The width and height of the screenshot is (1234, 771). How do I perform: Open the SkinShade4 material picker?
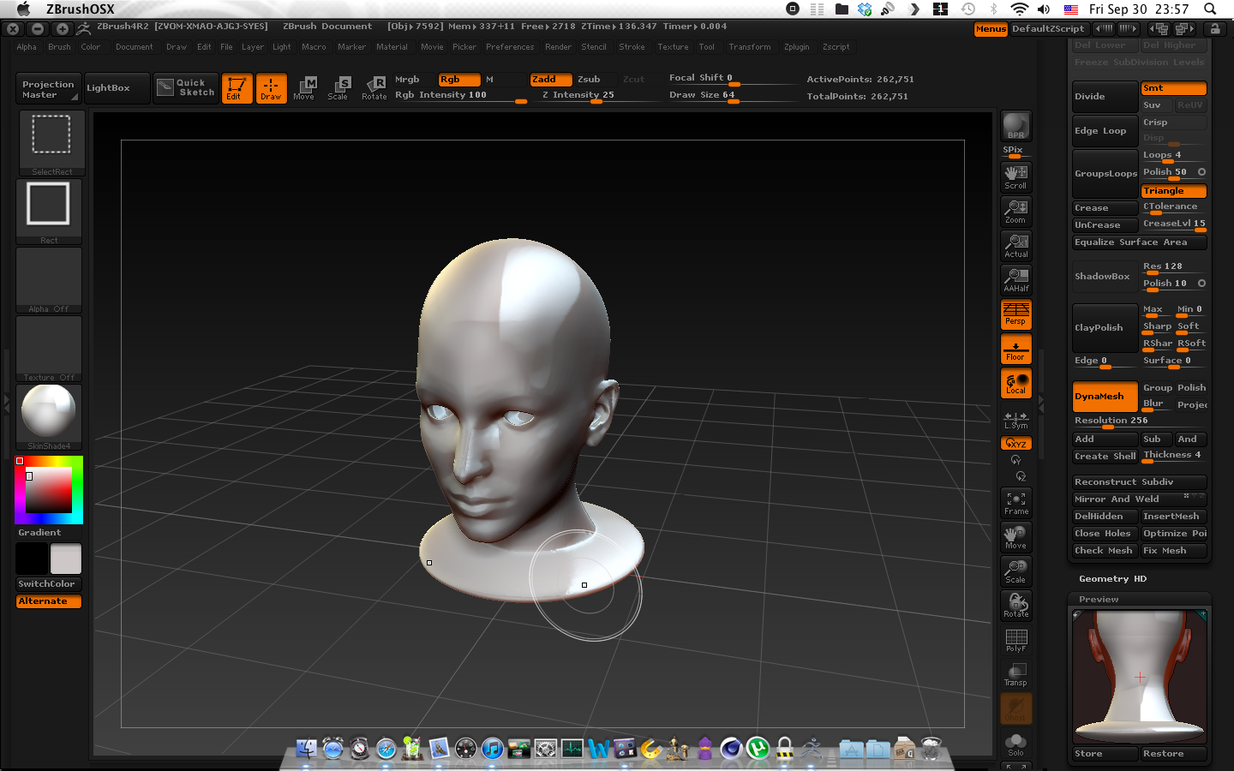[x=49, y=415]
